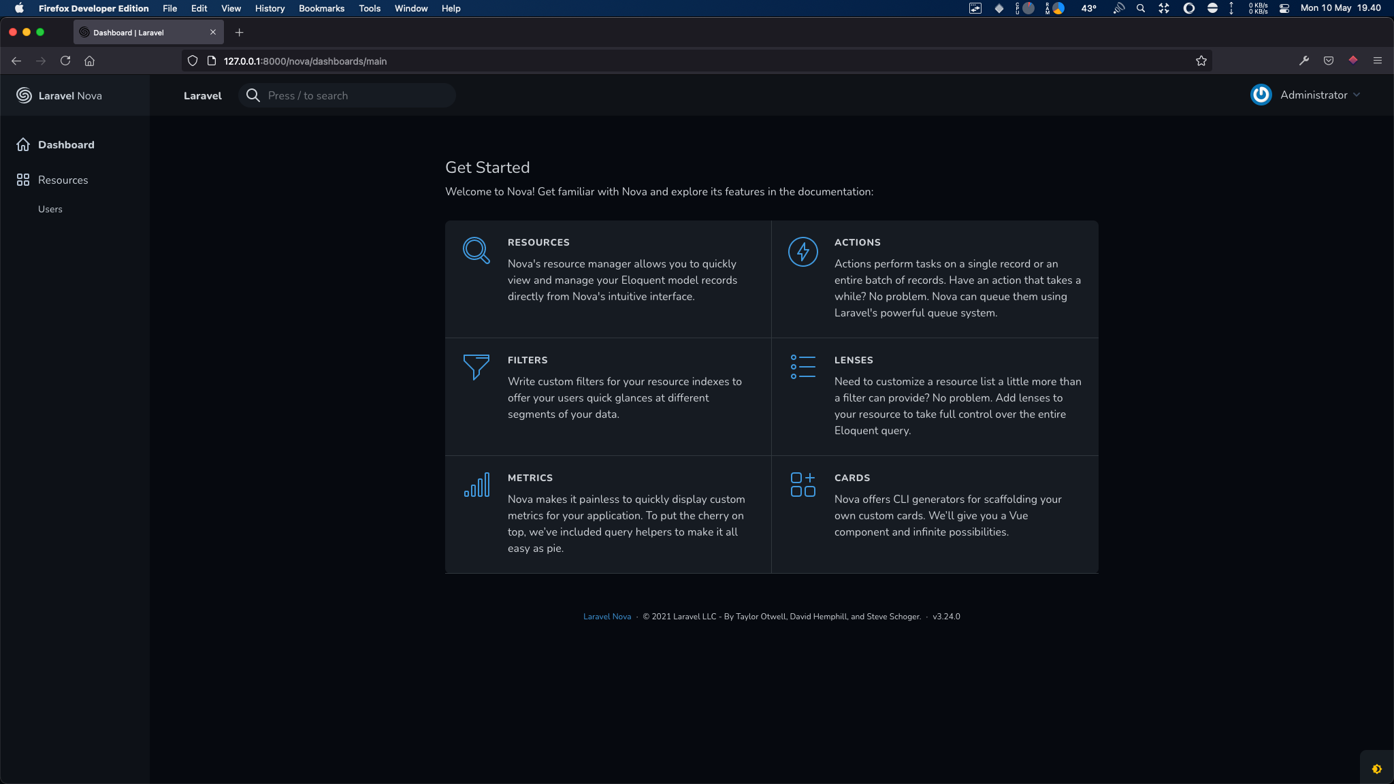Click the Filters funnel icon
This screenshot has width=1394, height=784.
476,367
